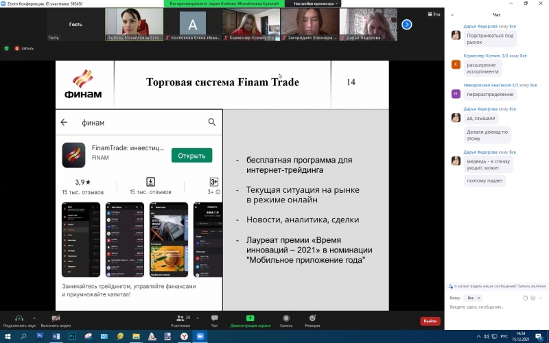This screenshot has height=343, width=549.
Task: Toggle the Чат button in the meeting toolbar
Action: coord(214,320)
